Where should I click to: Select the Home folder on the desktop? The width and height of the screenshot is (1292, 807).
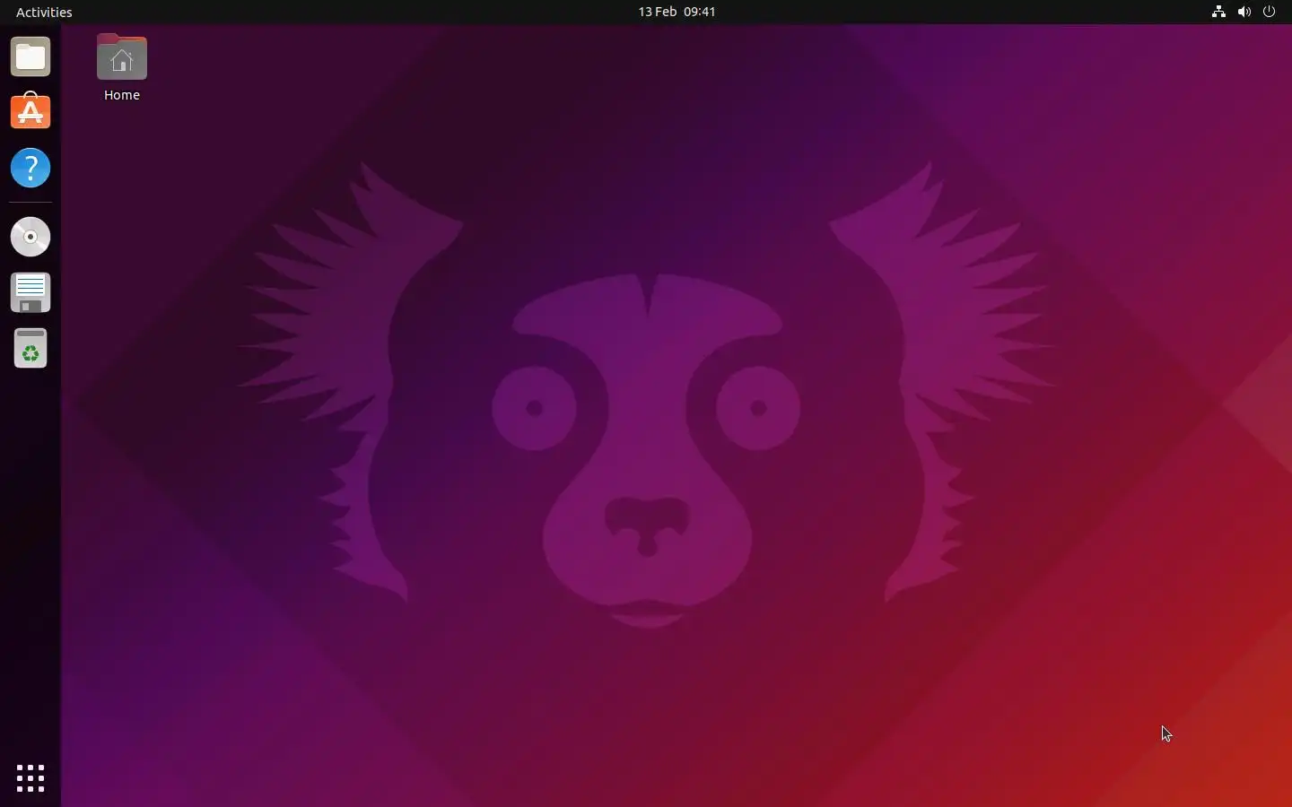coord(122,68)
